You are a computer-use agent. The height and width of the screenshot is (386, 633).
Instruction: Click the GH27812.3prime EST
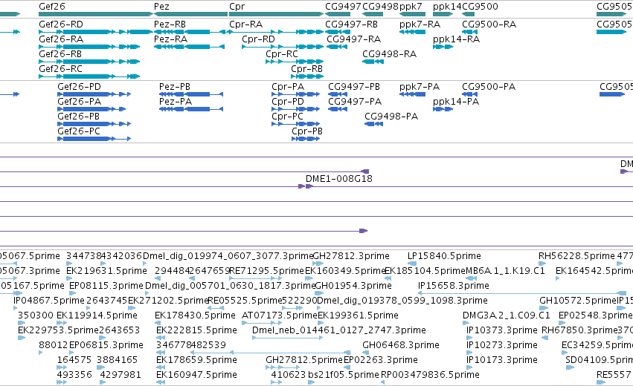pos(351,256)
